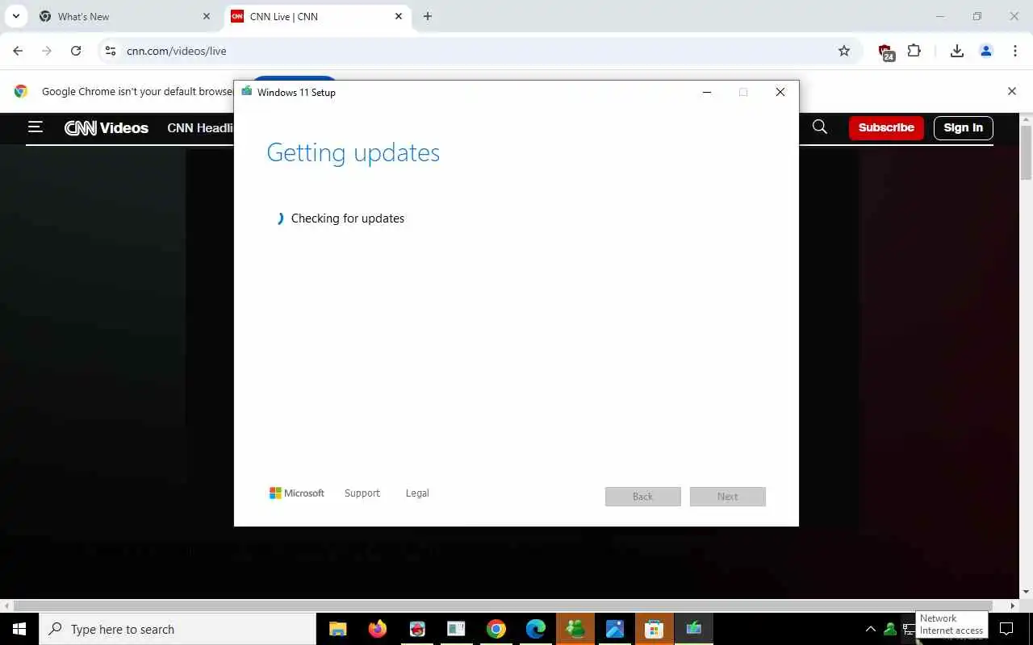
Task: Click the page vertical scrollbar
Action: [1027, 153]
